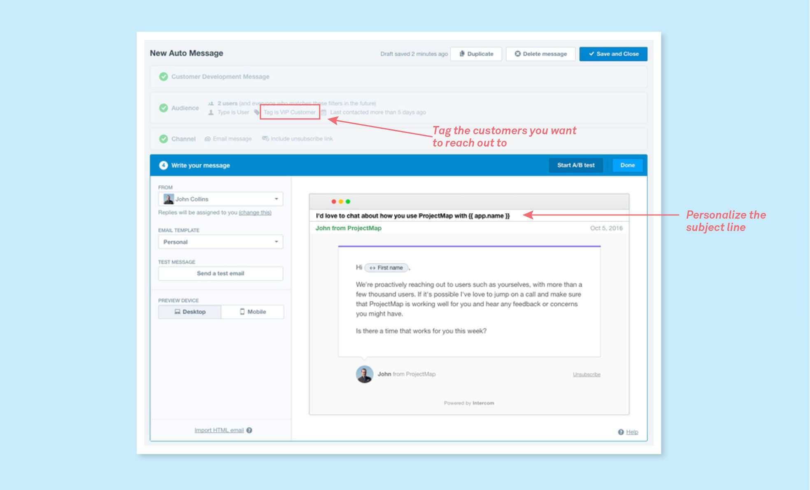Click John Collins avatar in From field

point(168,199)
